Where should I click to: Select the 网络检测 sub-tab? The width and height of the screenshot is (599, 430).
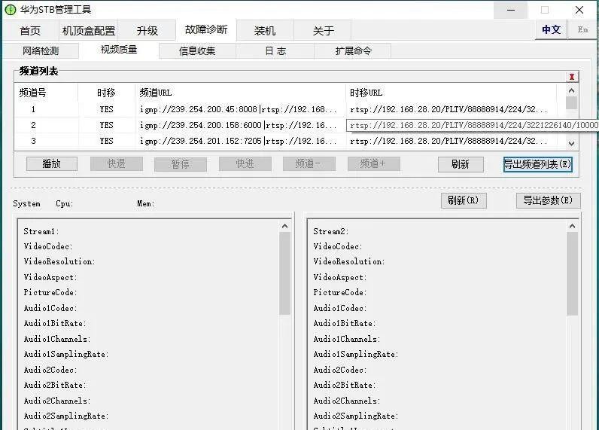(x=40, y=51)
